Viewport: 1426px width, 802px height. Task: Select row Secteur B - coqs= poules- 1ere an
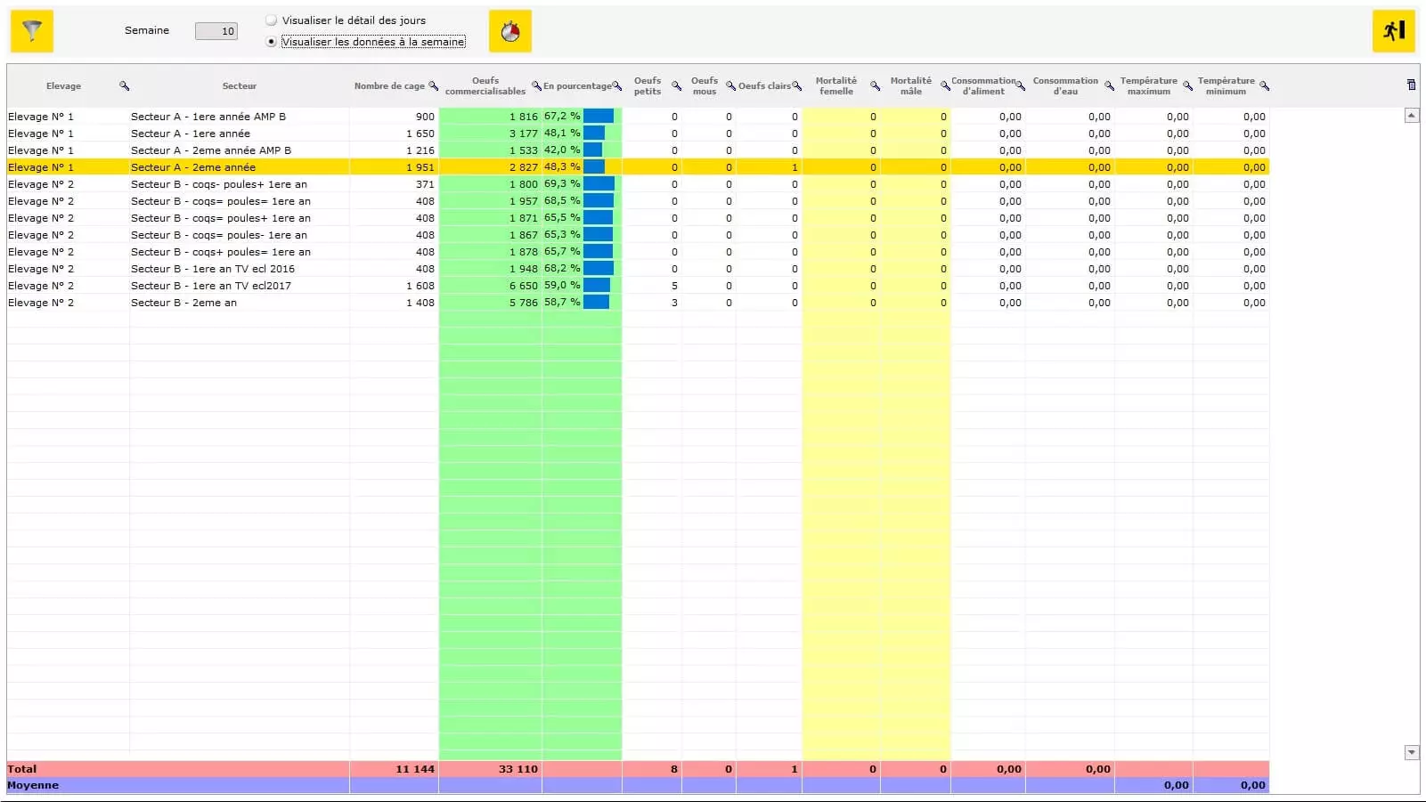pyautogui.click(x=638, y=235)
